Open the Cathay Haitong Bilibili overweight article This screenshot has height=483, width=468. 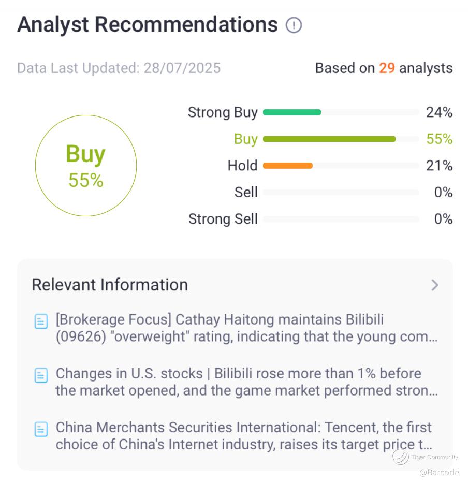tap(246, 328)
